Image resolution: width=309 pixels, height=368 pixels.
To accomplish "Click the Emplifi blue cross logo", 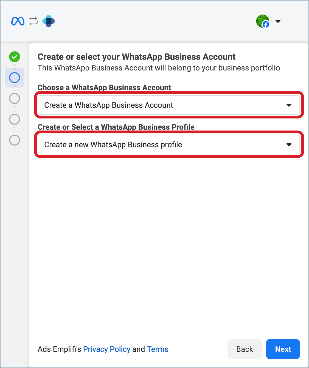I will tap(49, 21).
